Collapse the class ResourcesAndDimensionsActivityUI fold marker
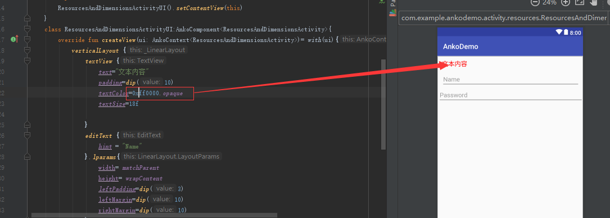Screen dimensions: 610x218 (27, 29)
